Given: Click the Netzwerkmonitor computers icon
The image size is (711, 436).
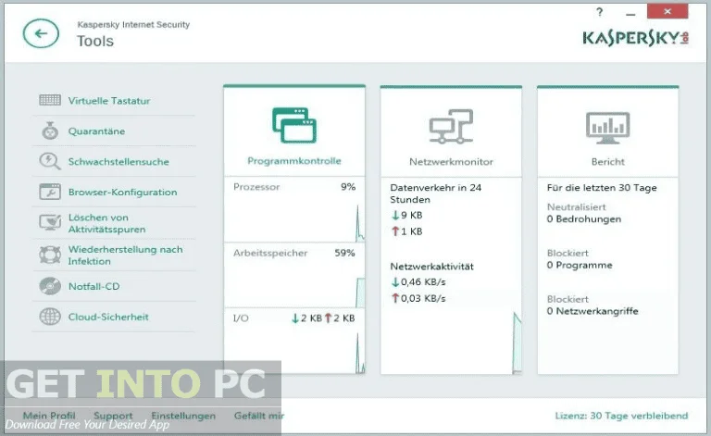Looking at the screenshot, I should coord(451,126).
